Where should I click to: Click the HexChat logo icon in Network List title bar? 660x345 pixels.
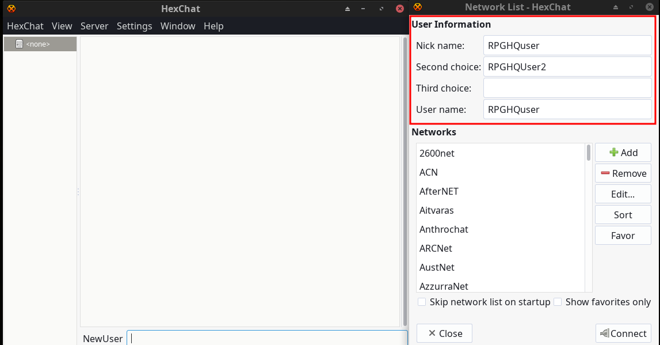click(x=418, y=7)
